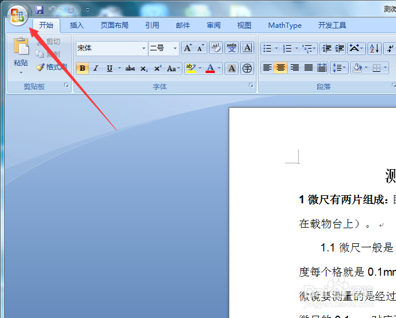The width and height of the screenshot is (396, 318).
Task: Expand the highlight color dropdown
Action: coord(200,68)
